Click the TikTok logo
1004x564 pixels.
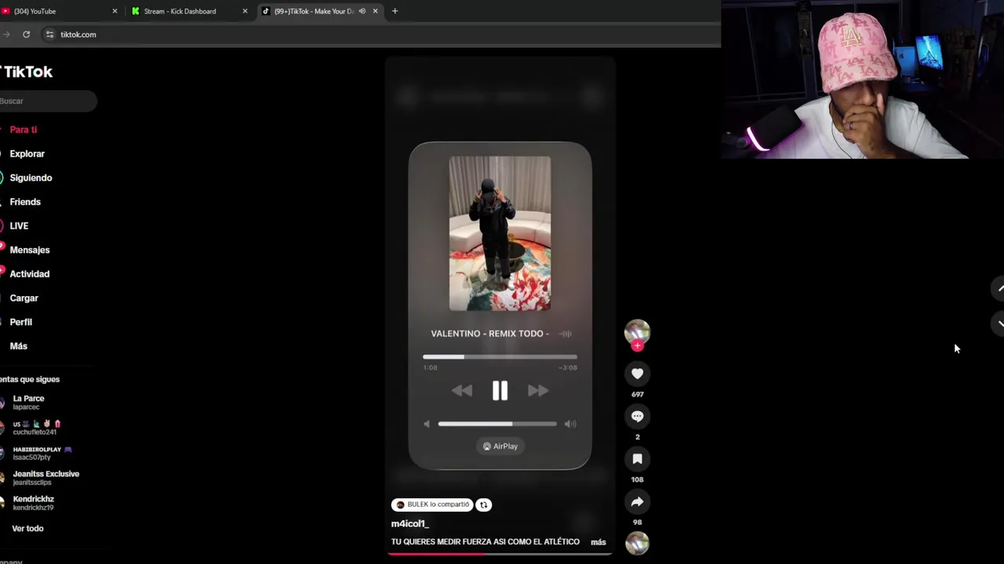tap(26, 72)
